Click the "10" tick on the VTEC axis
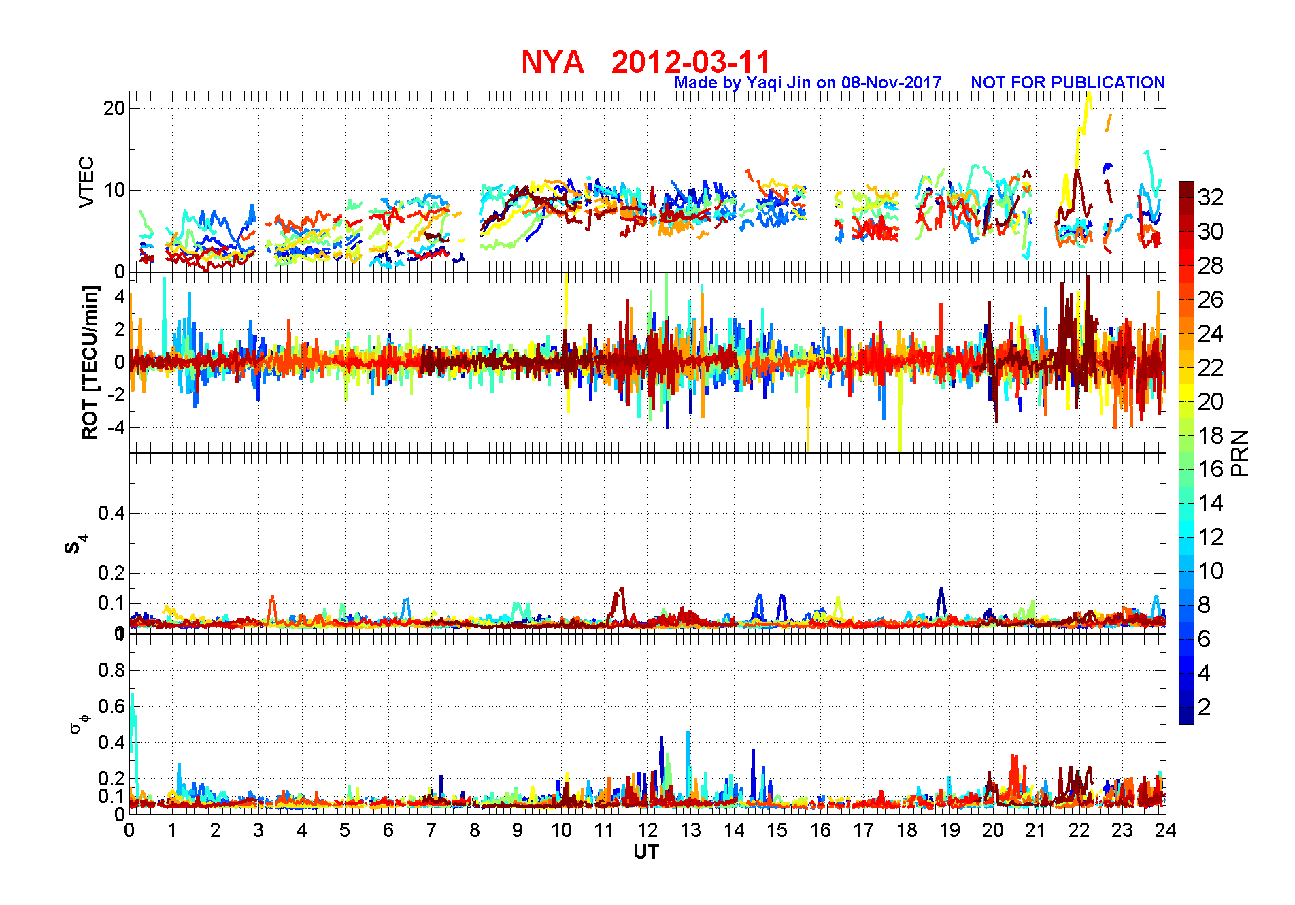The image size is (1295, 905). (x=114, y=190)
